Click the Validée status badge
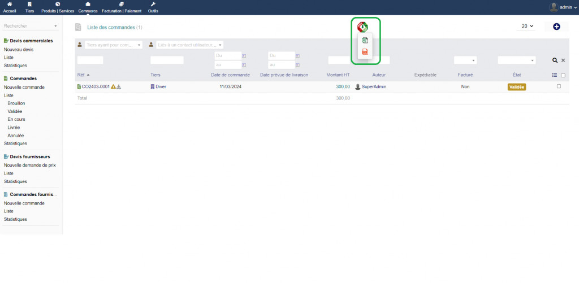The image size is (579, 283). click(x=517, y=87)
